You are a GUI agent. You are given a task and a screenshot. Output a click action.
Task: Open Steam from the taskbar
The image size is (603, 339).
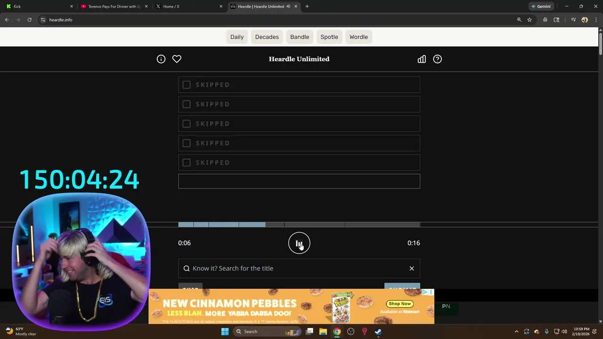tap(378, 331)
